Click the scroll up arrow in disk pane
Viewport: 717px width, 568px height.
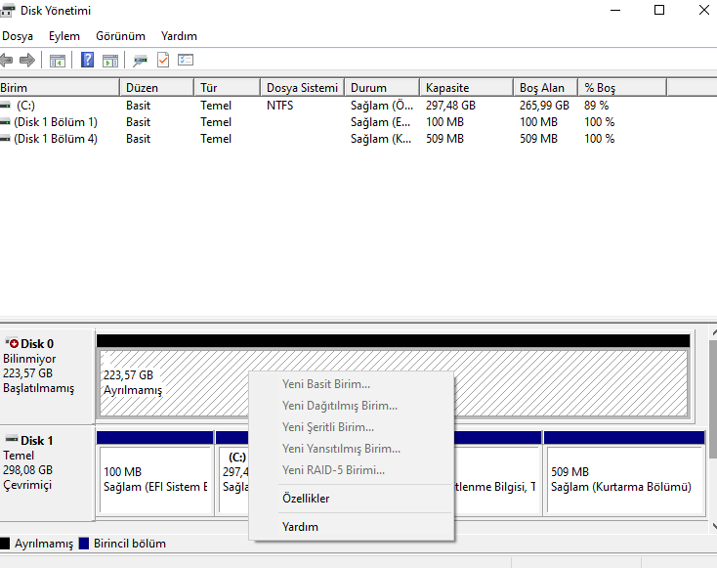713,332
